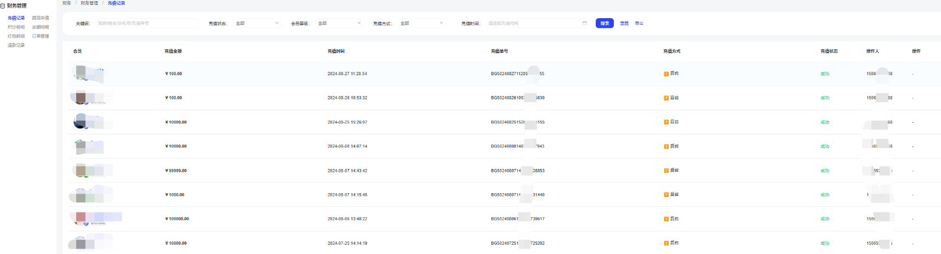Open 退款记录 in the sidebar menu
The image size is (941, 254).
click(16, 46)
